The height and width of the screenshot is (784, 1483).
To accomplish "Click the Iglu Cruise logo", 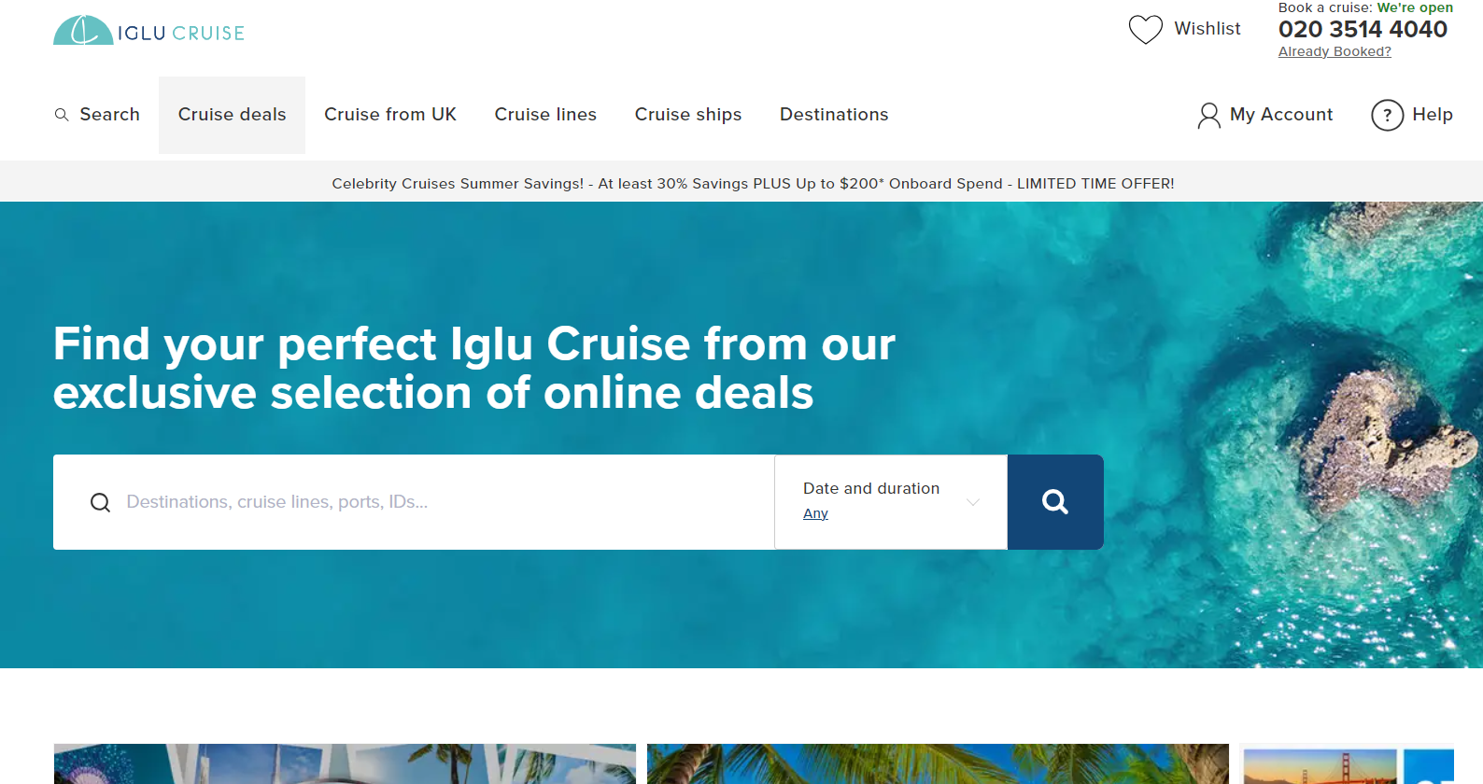I will [148, 31].
